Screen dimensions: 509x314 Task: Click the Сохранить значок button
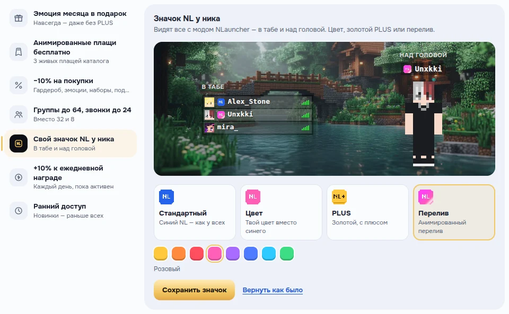(x=194, y=290)
